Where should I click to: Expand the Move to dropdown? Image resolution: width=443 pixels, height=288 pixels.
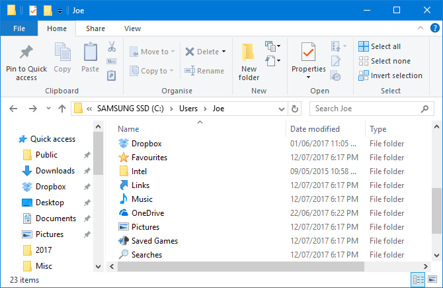click(173, 52)
